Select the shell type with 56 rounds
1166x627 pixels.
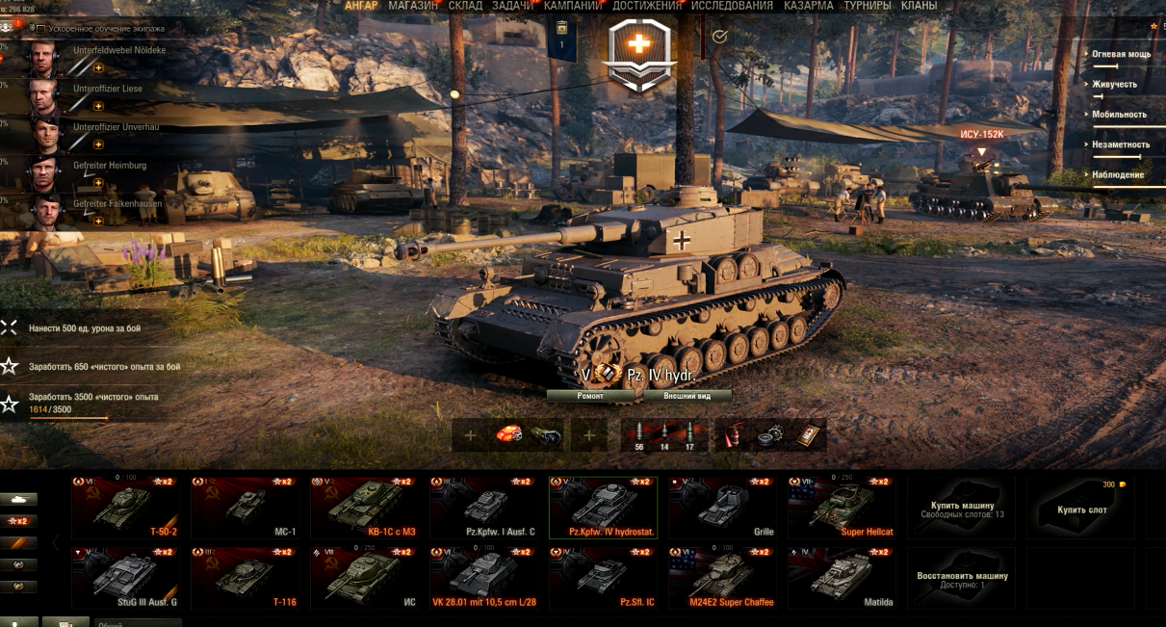tap(639, 435)
